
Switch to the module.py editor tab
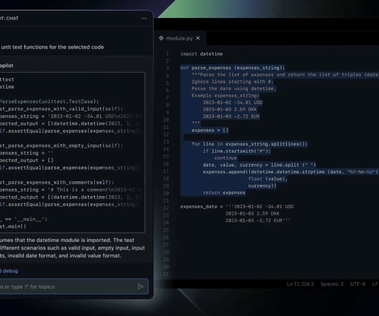[x=180, y=38]
